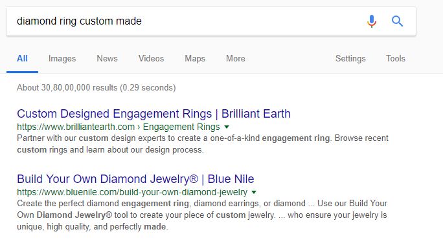Select the All results tab
Viewport: 443px width, 245px height.
tap(22, 58)
